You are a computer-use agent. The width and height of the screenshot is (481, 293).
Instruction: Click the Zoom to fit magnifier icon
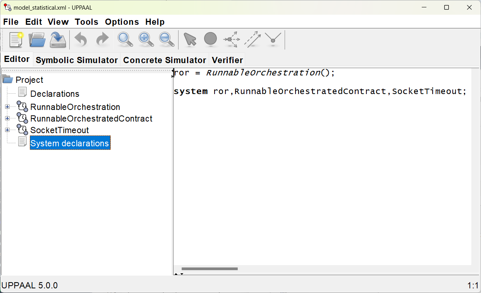125,39
